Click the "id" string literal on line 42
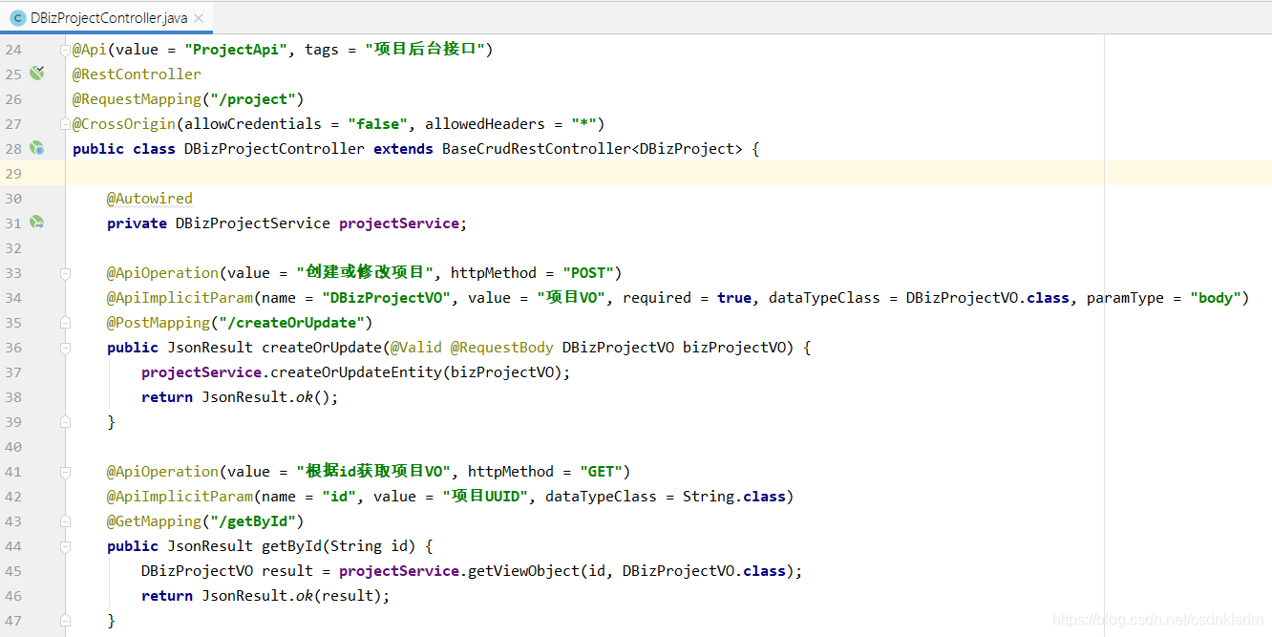The image size is (1272, 637). tap(339, 496)
